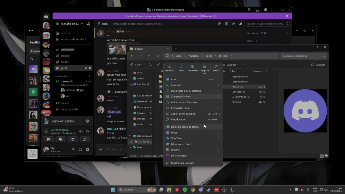Viewport: 345px width, 194px height.
Task: Choose Editar Imagem
Action: point(193,155)
